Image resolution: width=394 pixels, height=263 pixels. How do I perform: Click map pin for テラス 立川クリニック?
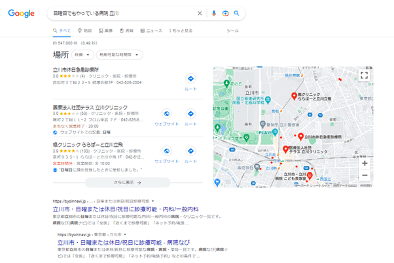tap(285, 149)
